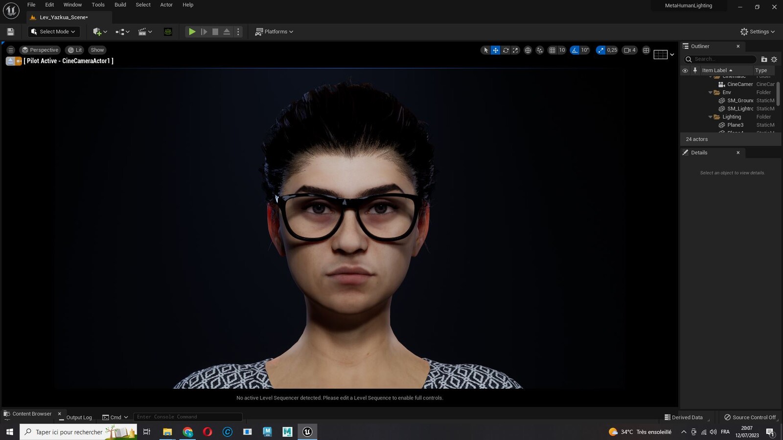Create new folder in the Outliner
Image resolution: width=783 pixels, height=440 pixels.
coord(764,59)
